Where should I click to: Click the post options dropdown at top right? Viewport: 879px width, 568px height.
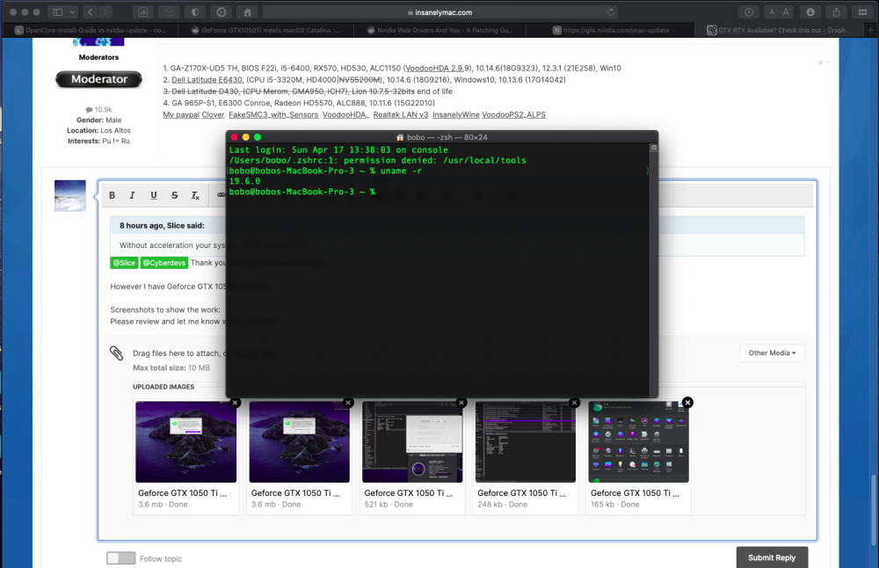click(x=824, y=62)
